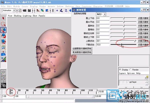This screenshot has width=150, height=103.
Task: Click the 眼球上下转 slider handle
Action: (x=124, y=37)
